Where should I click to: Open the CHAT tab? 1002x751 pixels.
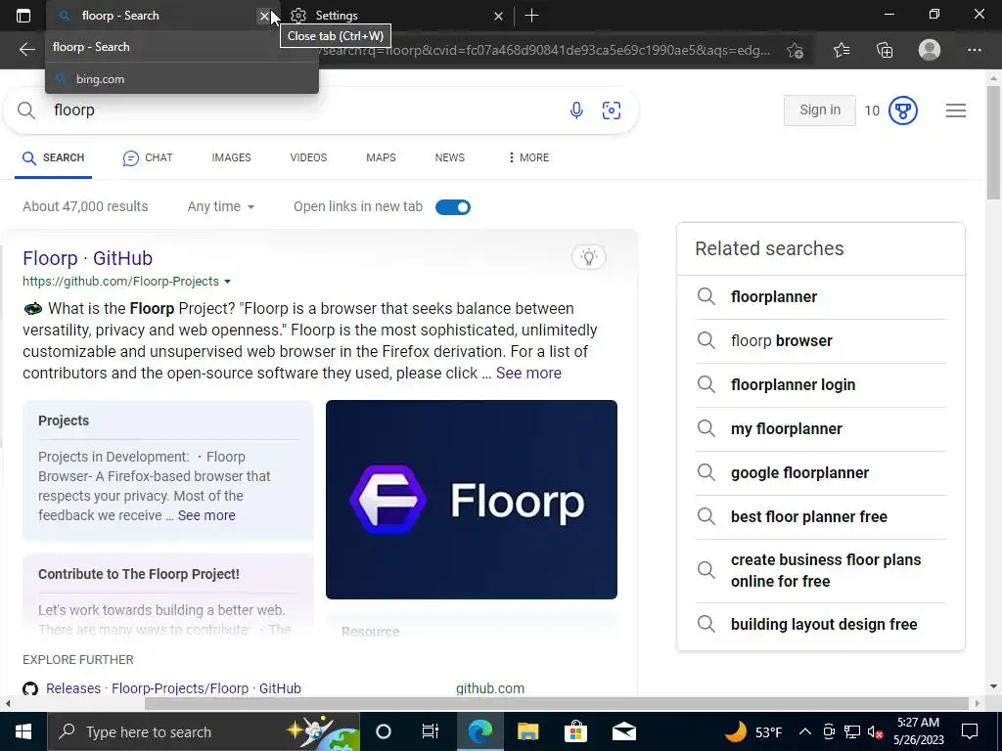click(x=148, y=157)
